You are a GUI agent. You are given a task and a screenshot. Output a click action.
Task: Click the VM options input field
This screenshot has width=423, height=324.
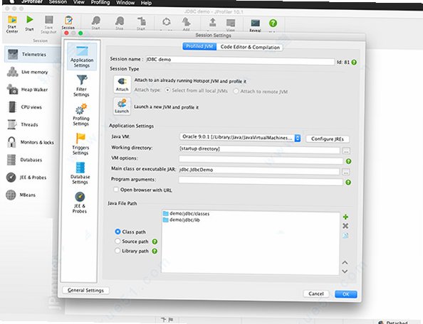[261, 160]
